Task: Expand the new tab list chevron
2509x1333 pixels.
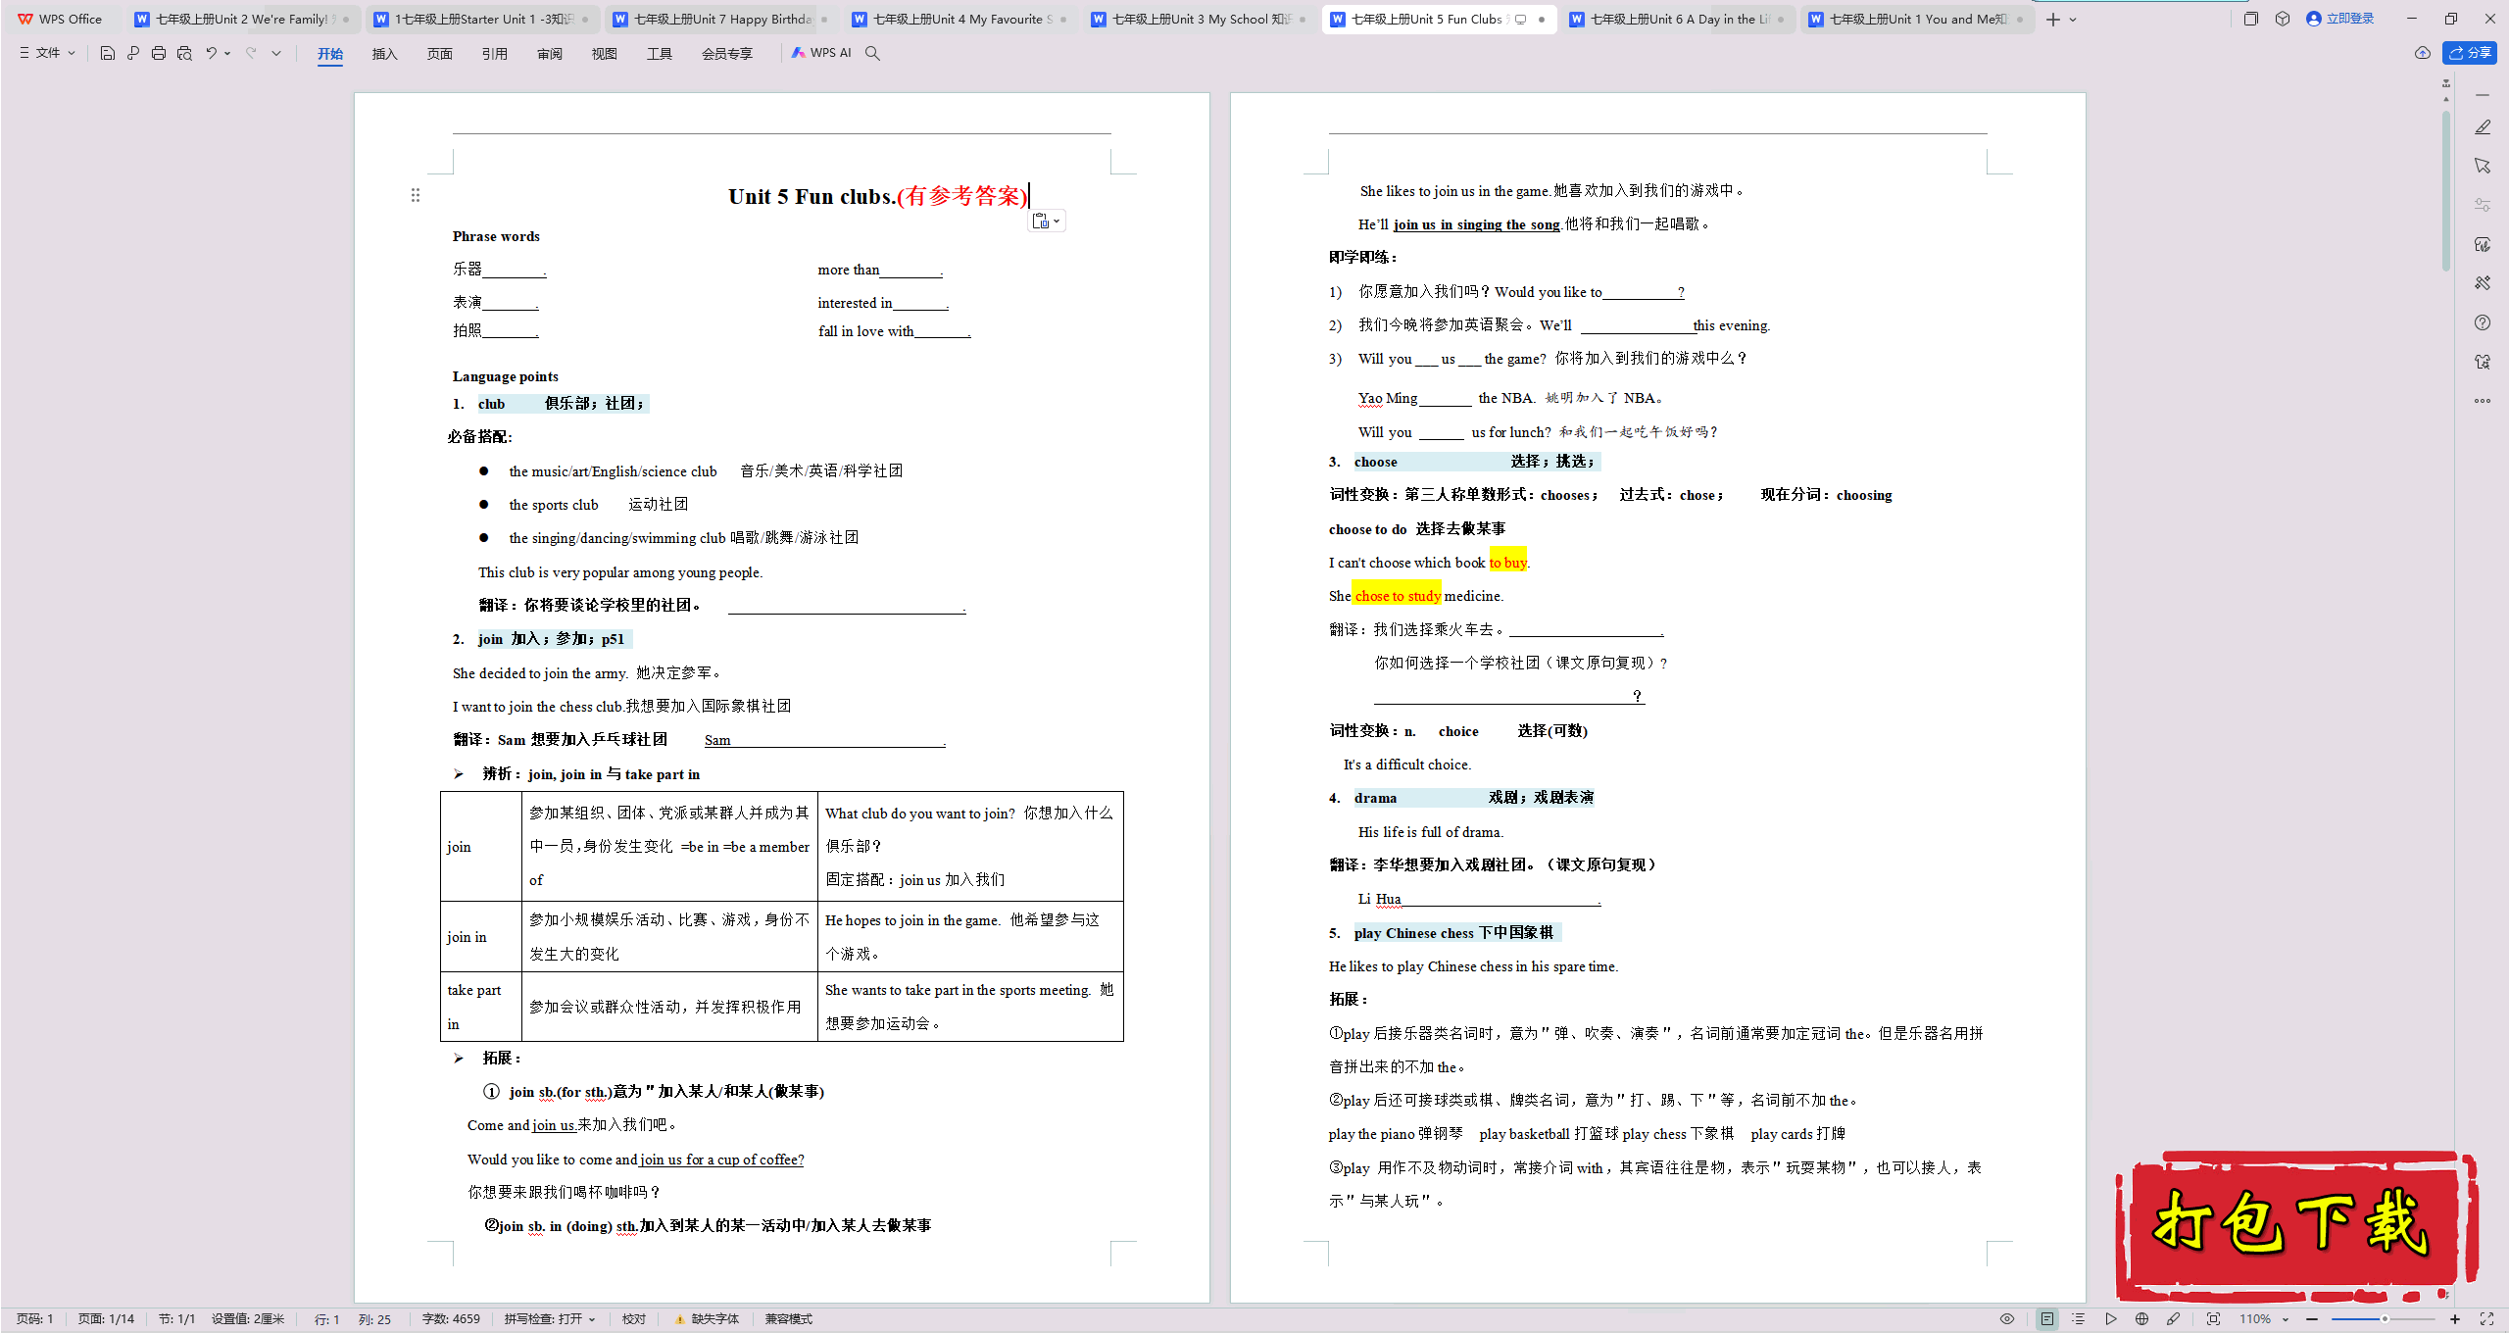Action: tap(2073, 20)
